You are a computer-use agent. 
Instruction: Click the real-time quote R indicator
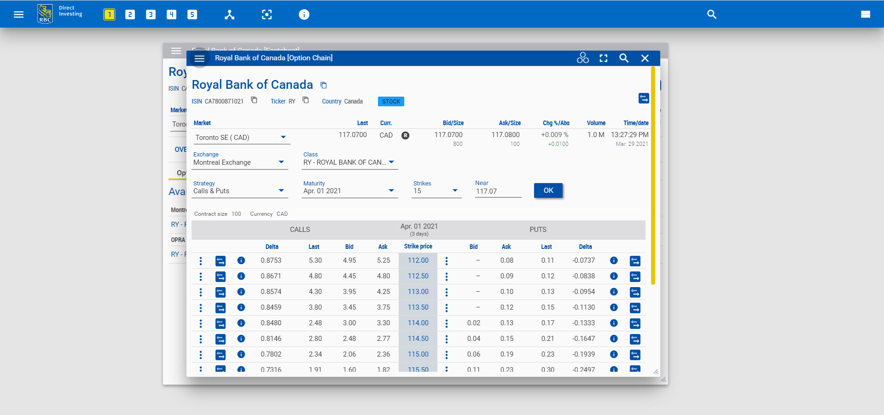pos(405,135)
